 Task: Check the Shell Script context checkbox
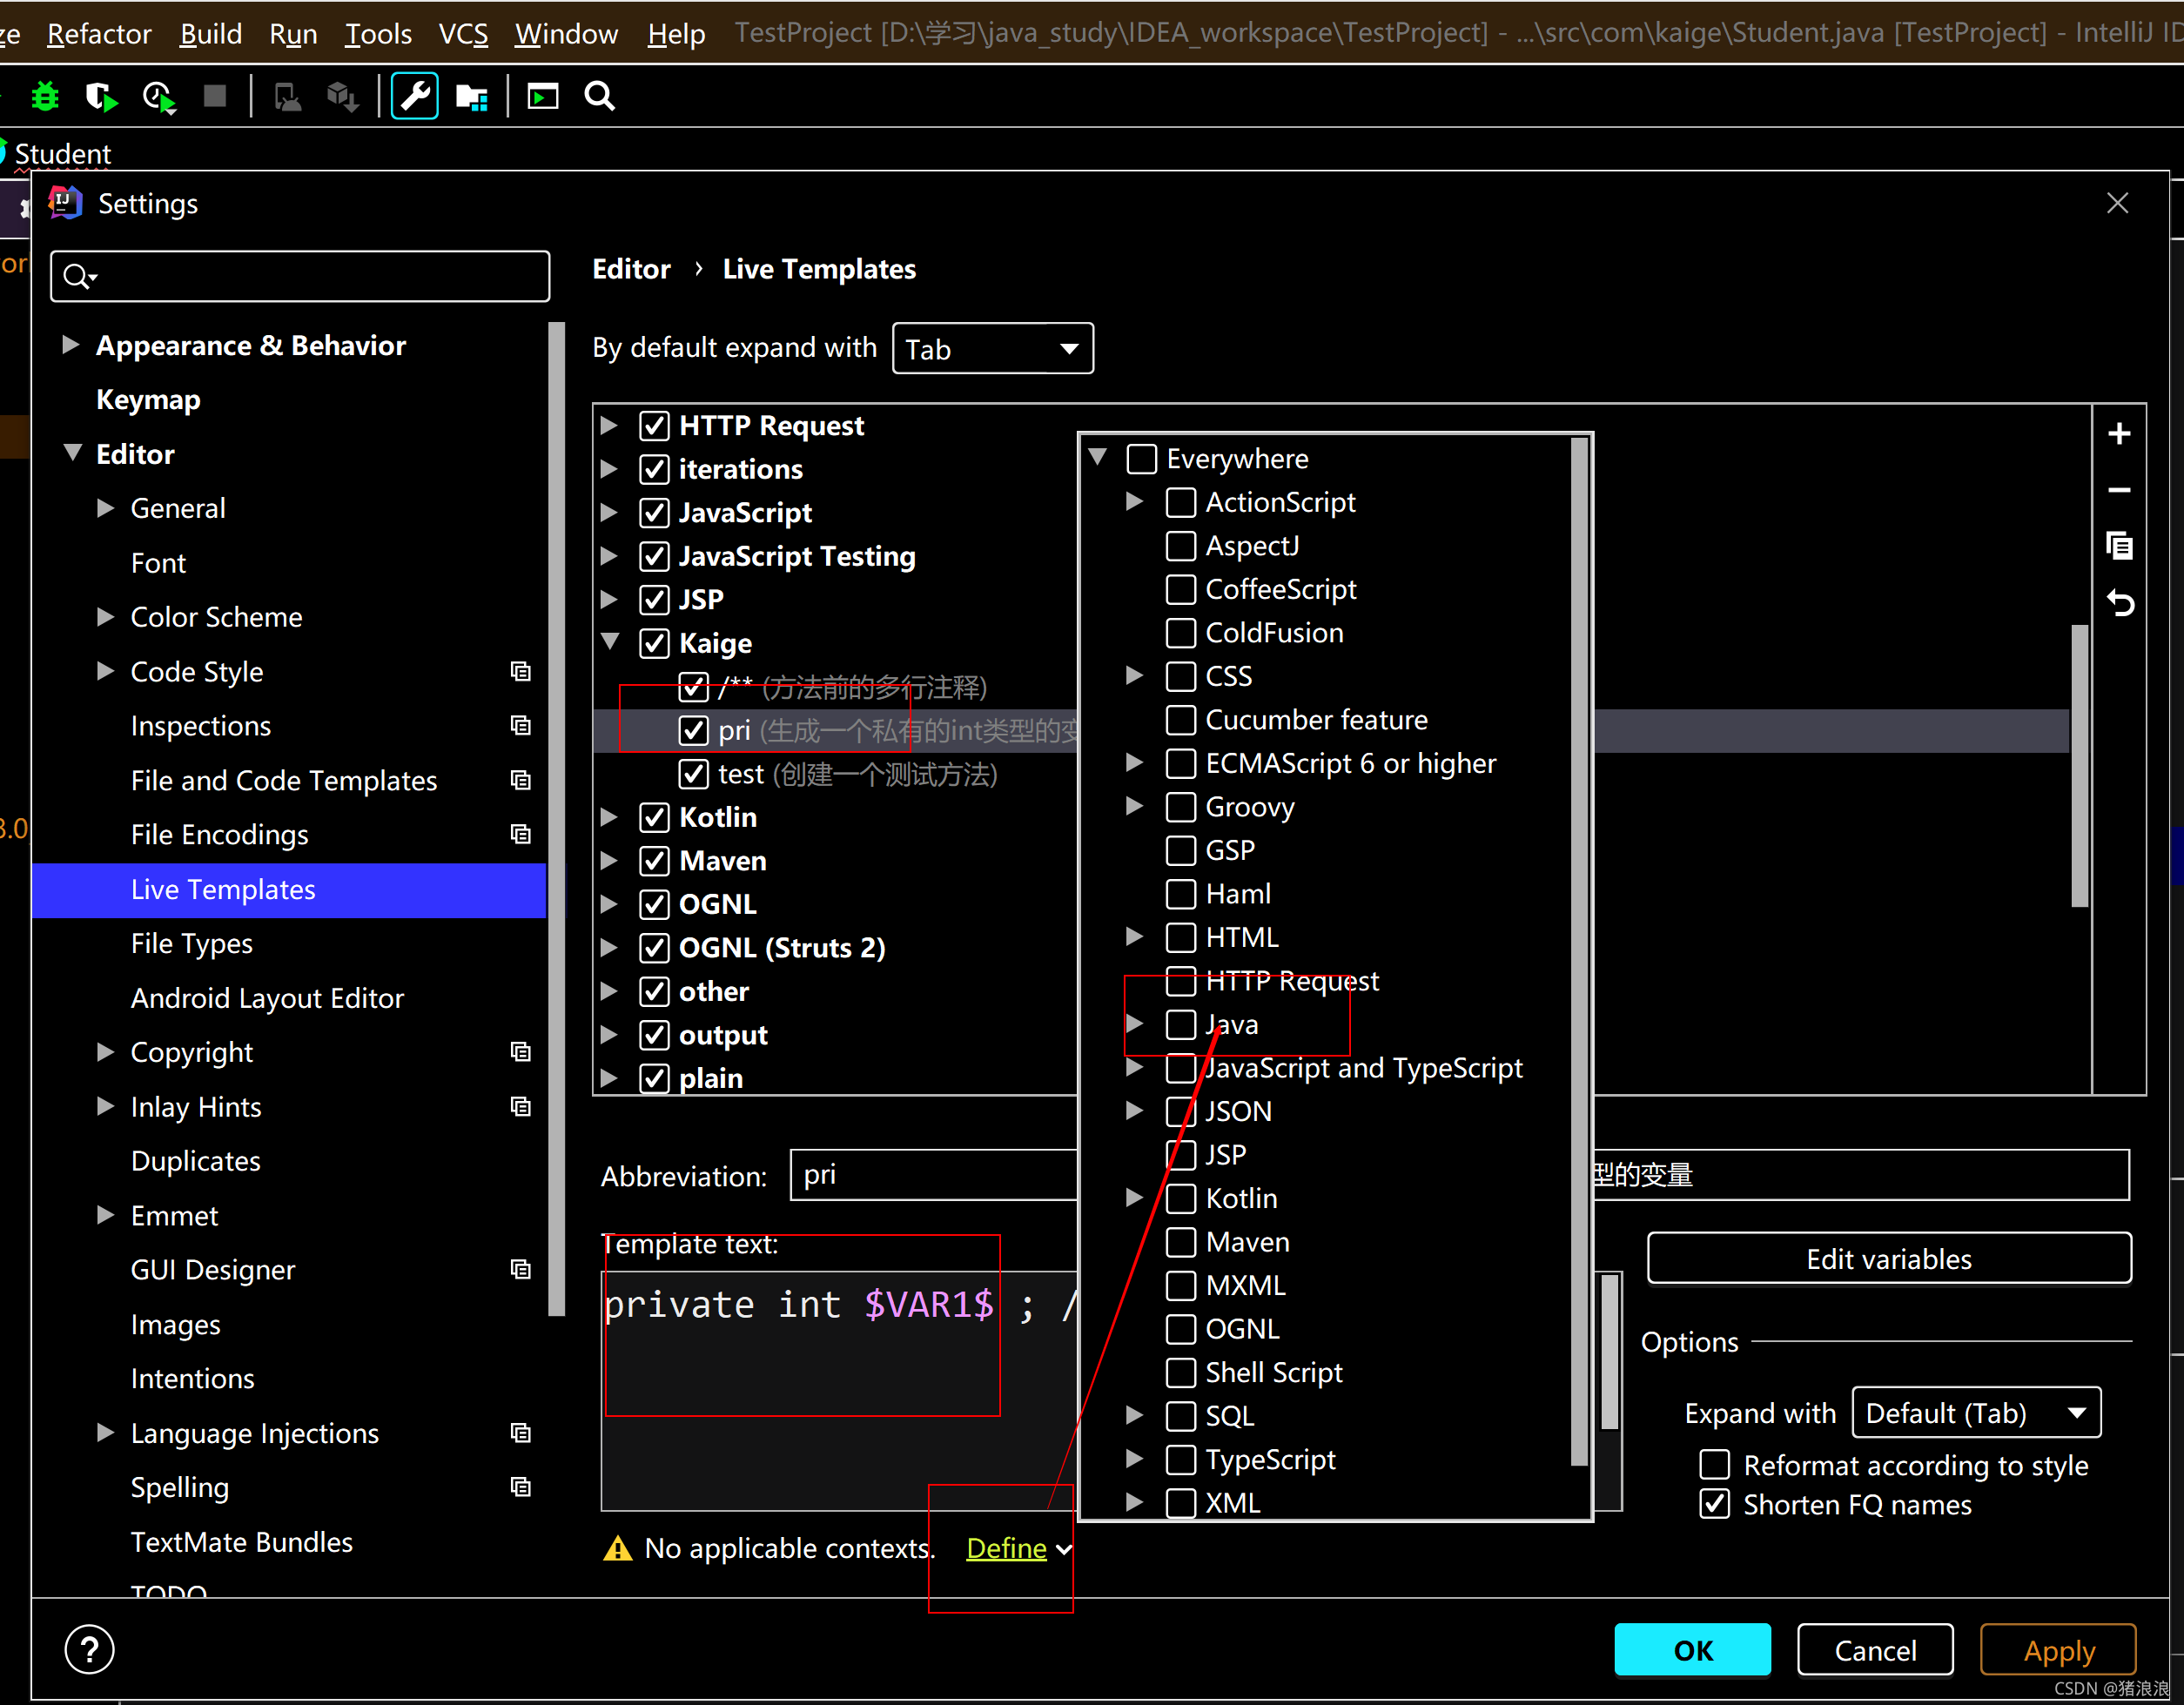(x=1181, y=1372)
